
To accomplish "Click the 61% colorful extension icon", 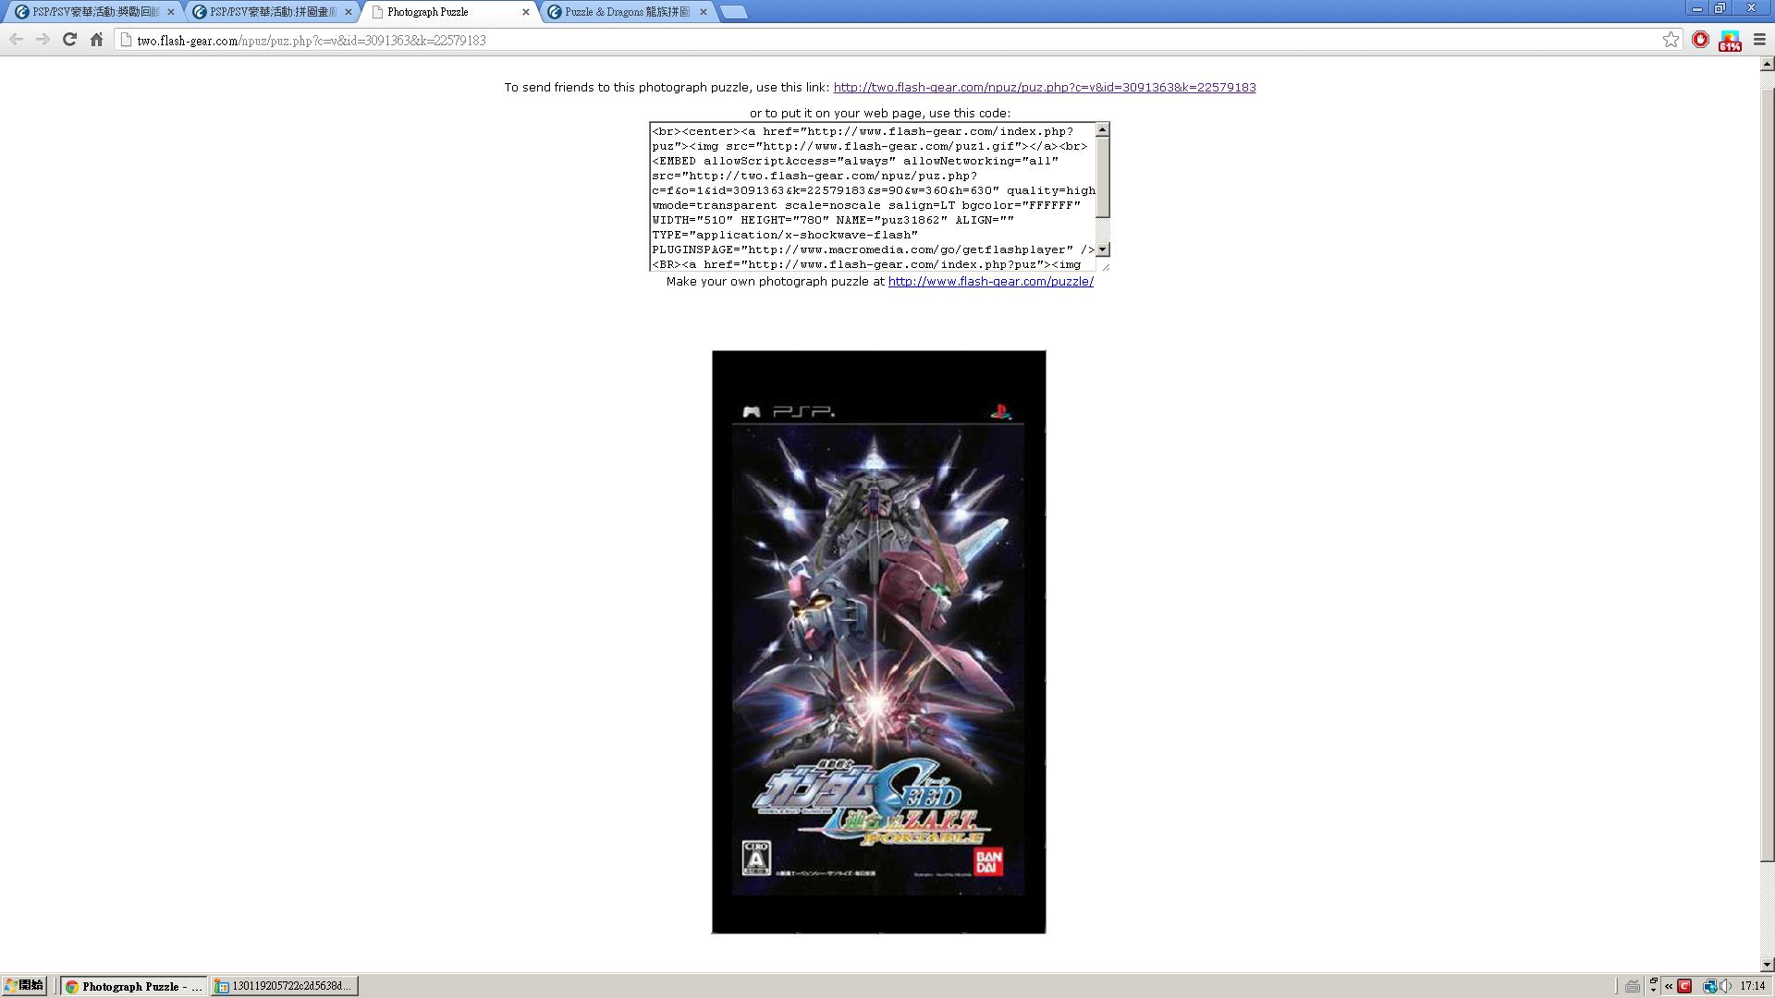I will (x=1730, y=41).
